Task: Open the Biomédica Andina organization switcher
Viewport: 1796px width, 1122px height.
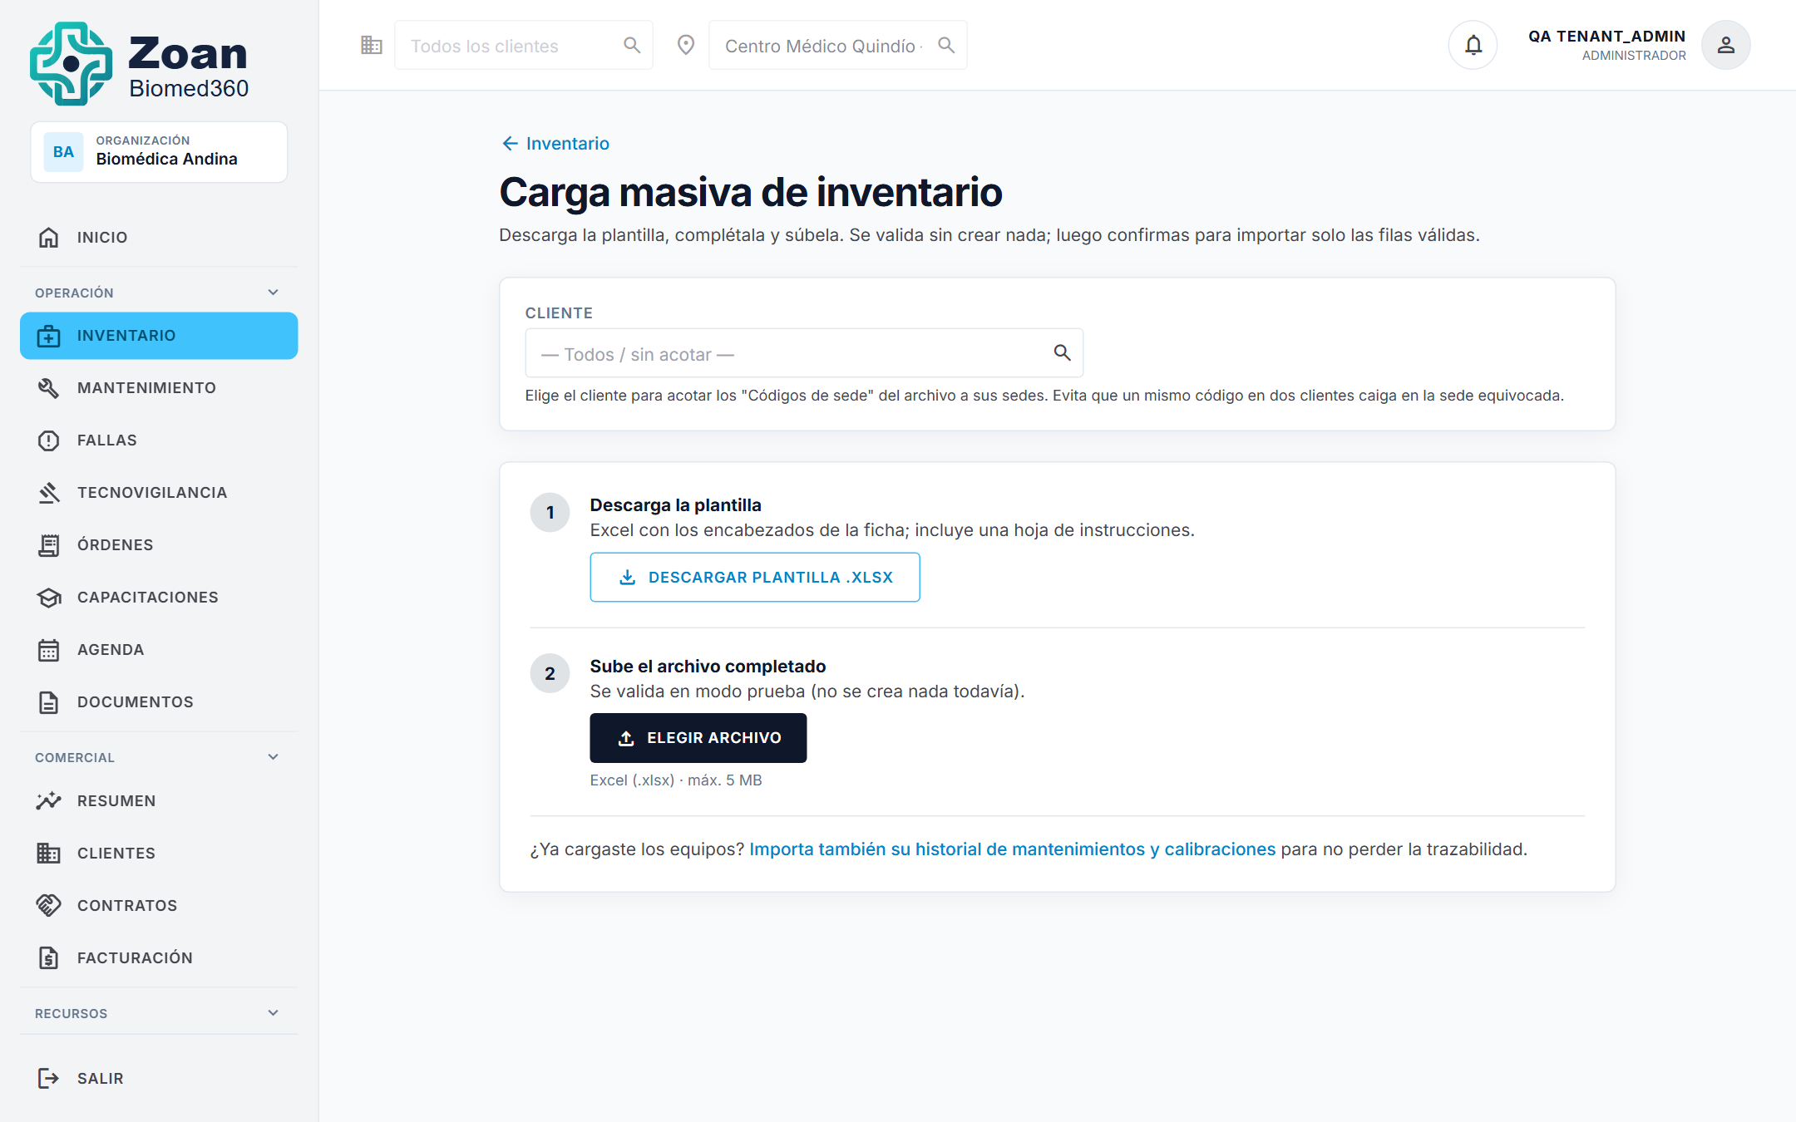Action: (159, 152)
